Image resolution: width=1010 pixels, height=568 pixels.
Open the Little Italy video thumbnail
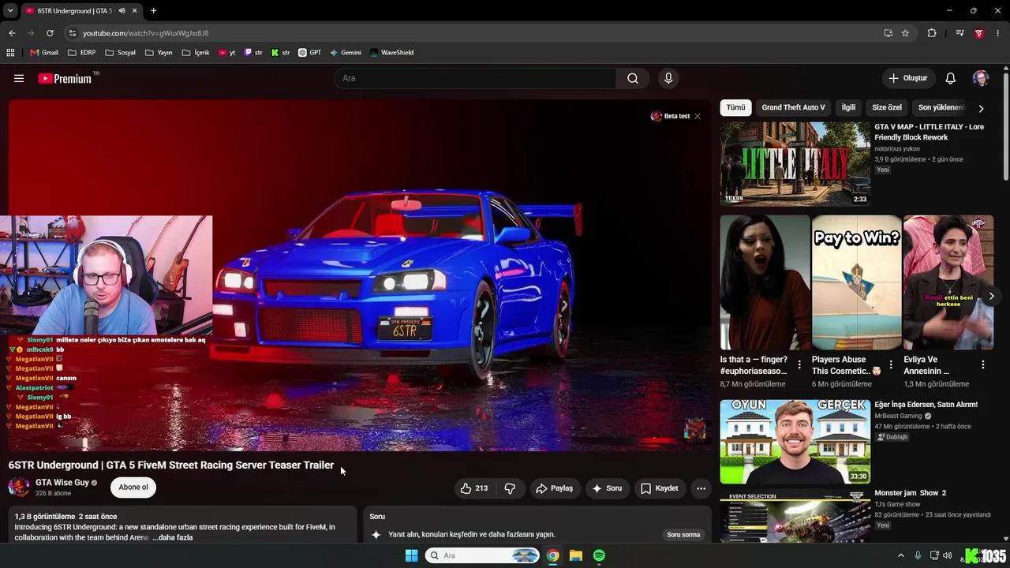pyautogui.click(x=795, y=164)
